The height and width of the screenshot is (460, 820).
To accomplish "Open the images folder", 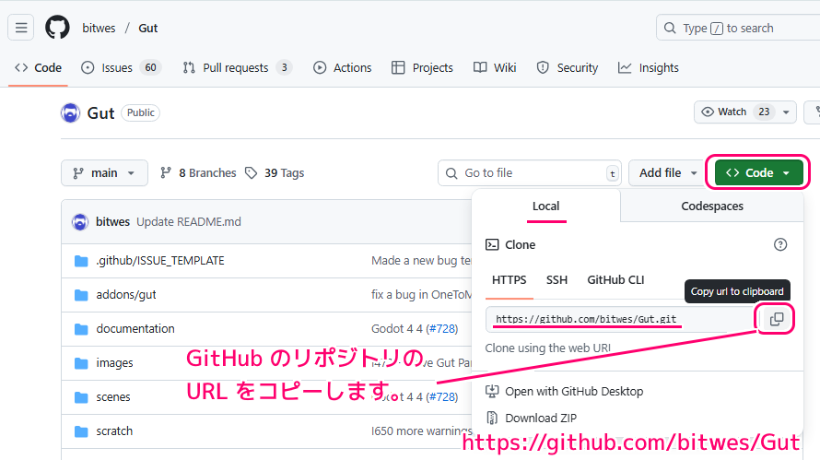I will tap(114, 362).
